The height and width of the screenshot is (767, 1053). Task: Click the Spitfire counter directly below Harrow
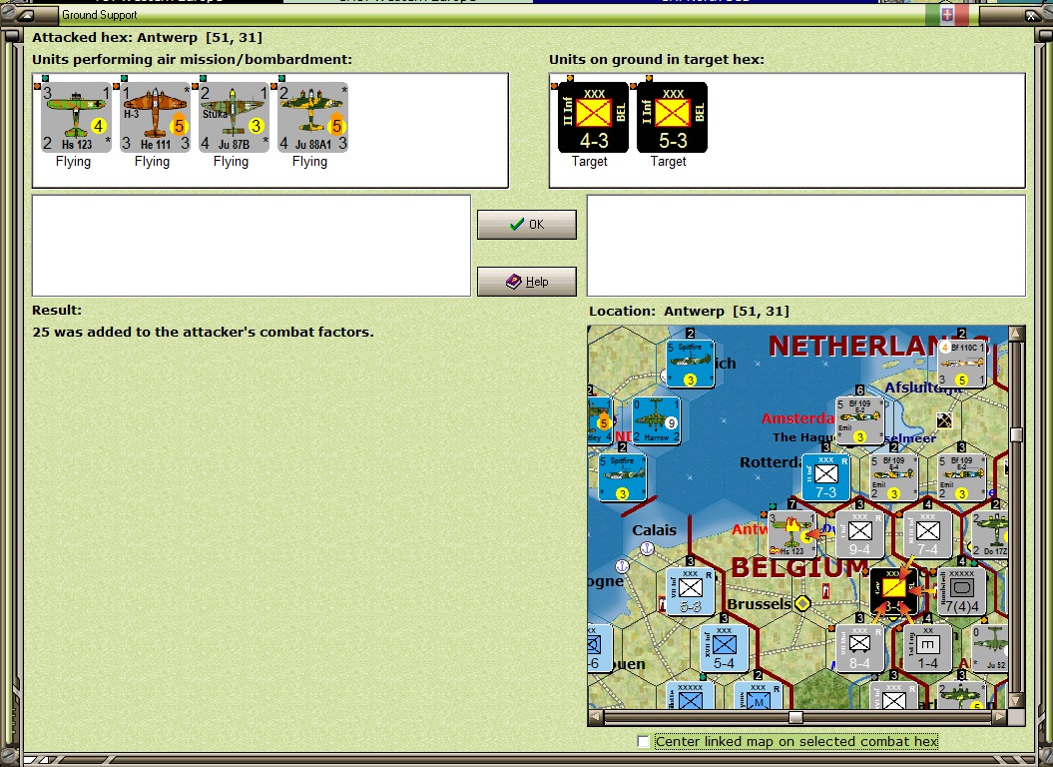click(x=623, y=477)
